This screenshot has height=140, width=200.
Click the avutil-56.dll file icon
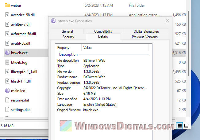[7, 43]
